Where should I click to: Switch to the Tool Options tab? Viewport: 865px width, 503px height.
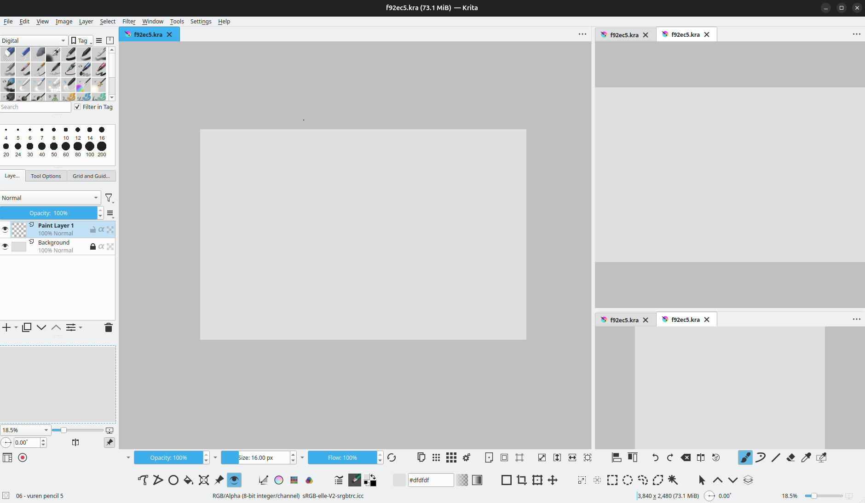(46, 176)
